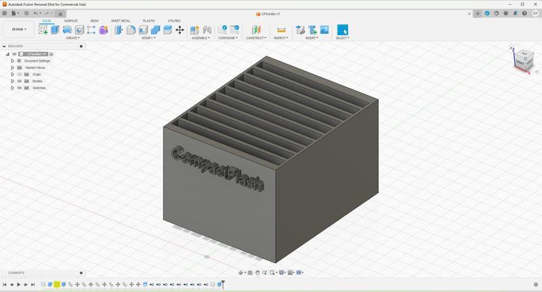Toggle visibility eye of the root component

(x=14, y=54)
